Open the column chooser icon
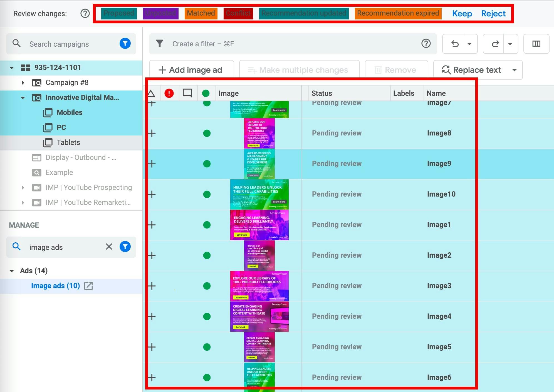 [x=536, y=44]
